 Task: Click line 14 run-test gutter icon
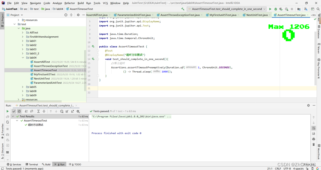coord(93,59)
